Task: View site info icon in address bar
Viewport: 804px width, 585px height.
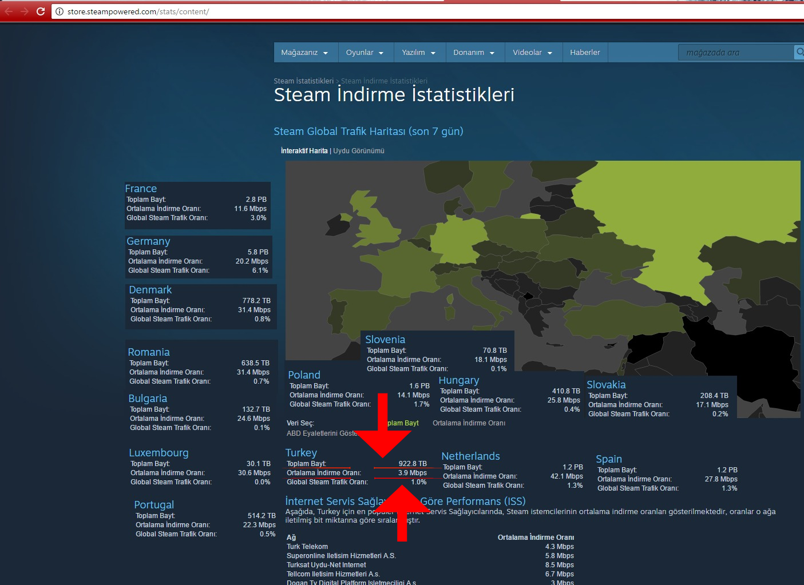Action: (59, 11)
